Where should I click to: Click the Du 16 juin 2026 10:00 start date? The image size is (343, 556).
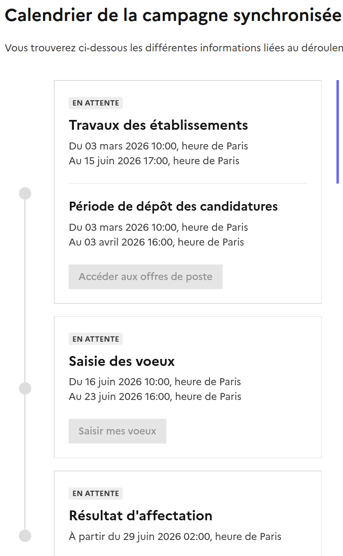(155, 382)
